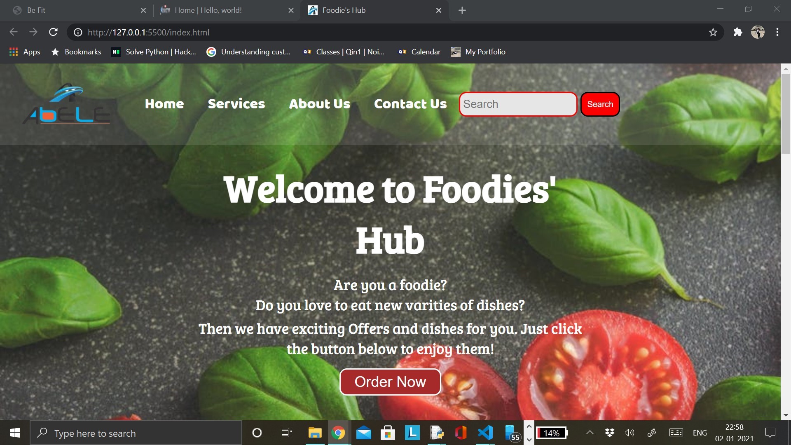Click the taskbar toolbar scroll-down arrow
The width and height of the screenshot is (791, 445).
click(529, 439)
